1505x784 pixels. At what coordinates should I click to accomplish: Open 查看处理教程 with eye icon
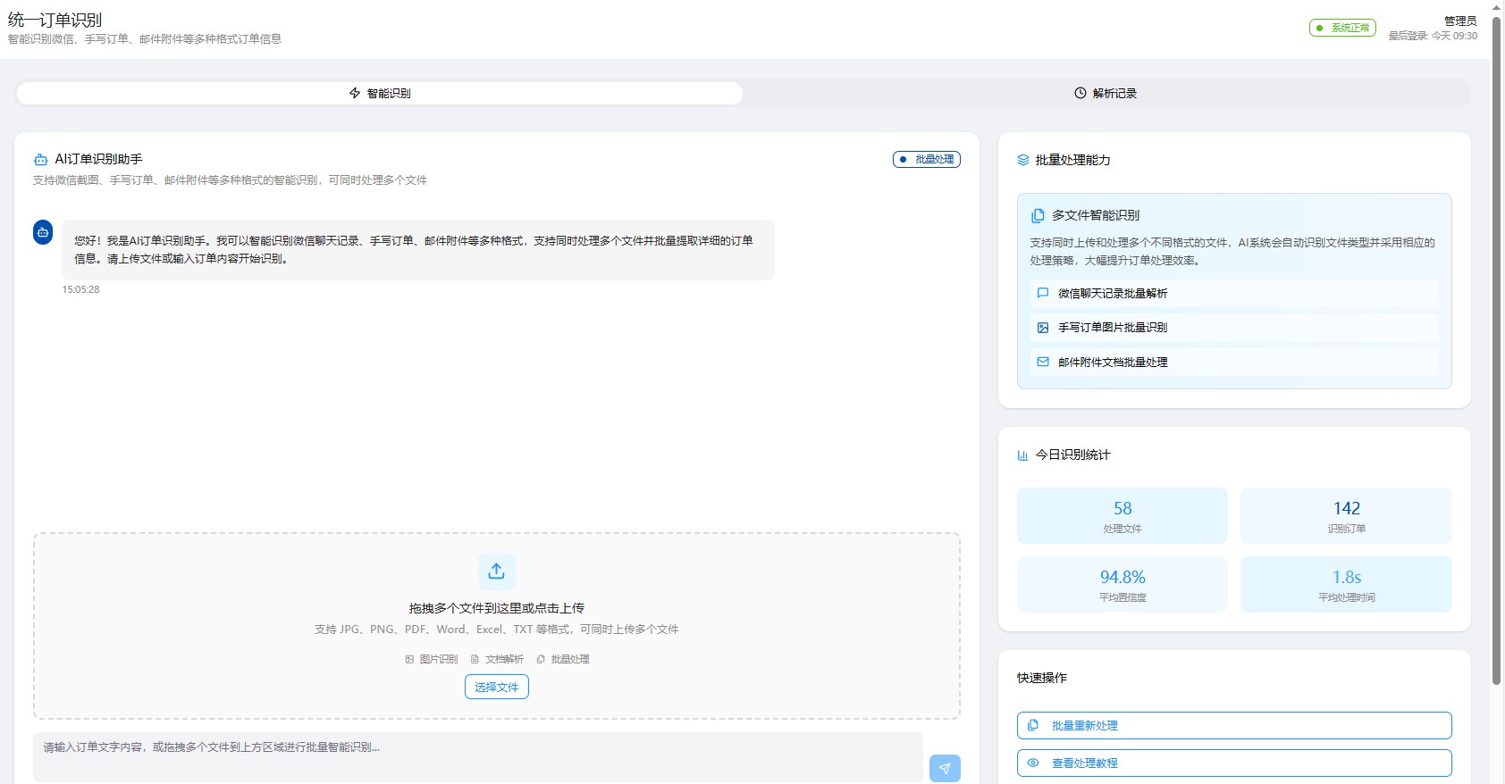tap(1233, 763)
